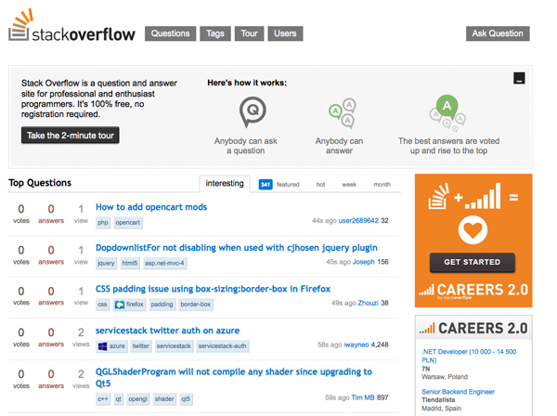Select the month tab
Viewport: 557px width, 416px height.
point(382,185)
